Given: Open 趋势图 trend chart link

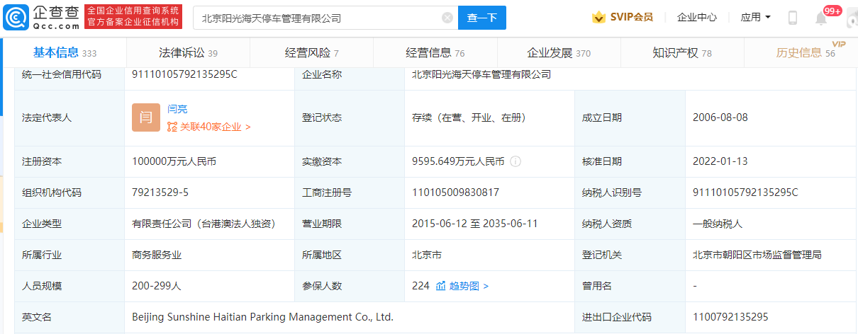Looking at the screenshot, I should pos(469,286).
